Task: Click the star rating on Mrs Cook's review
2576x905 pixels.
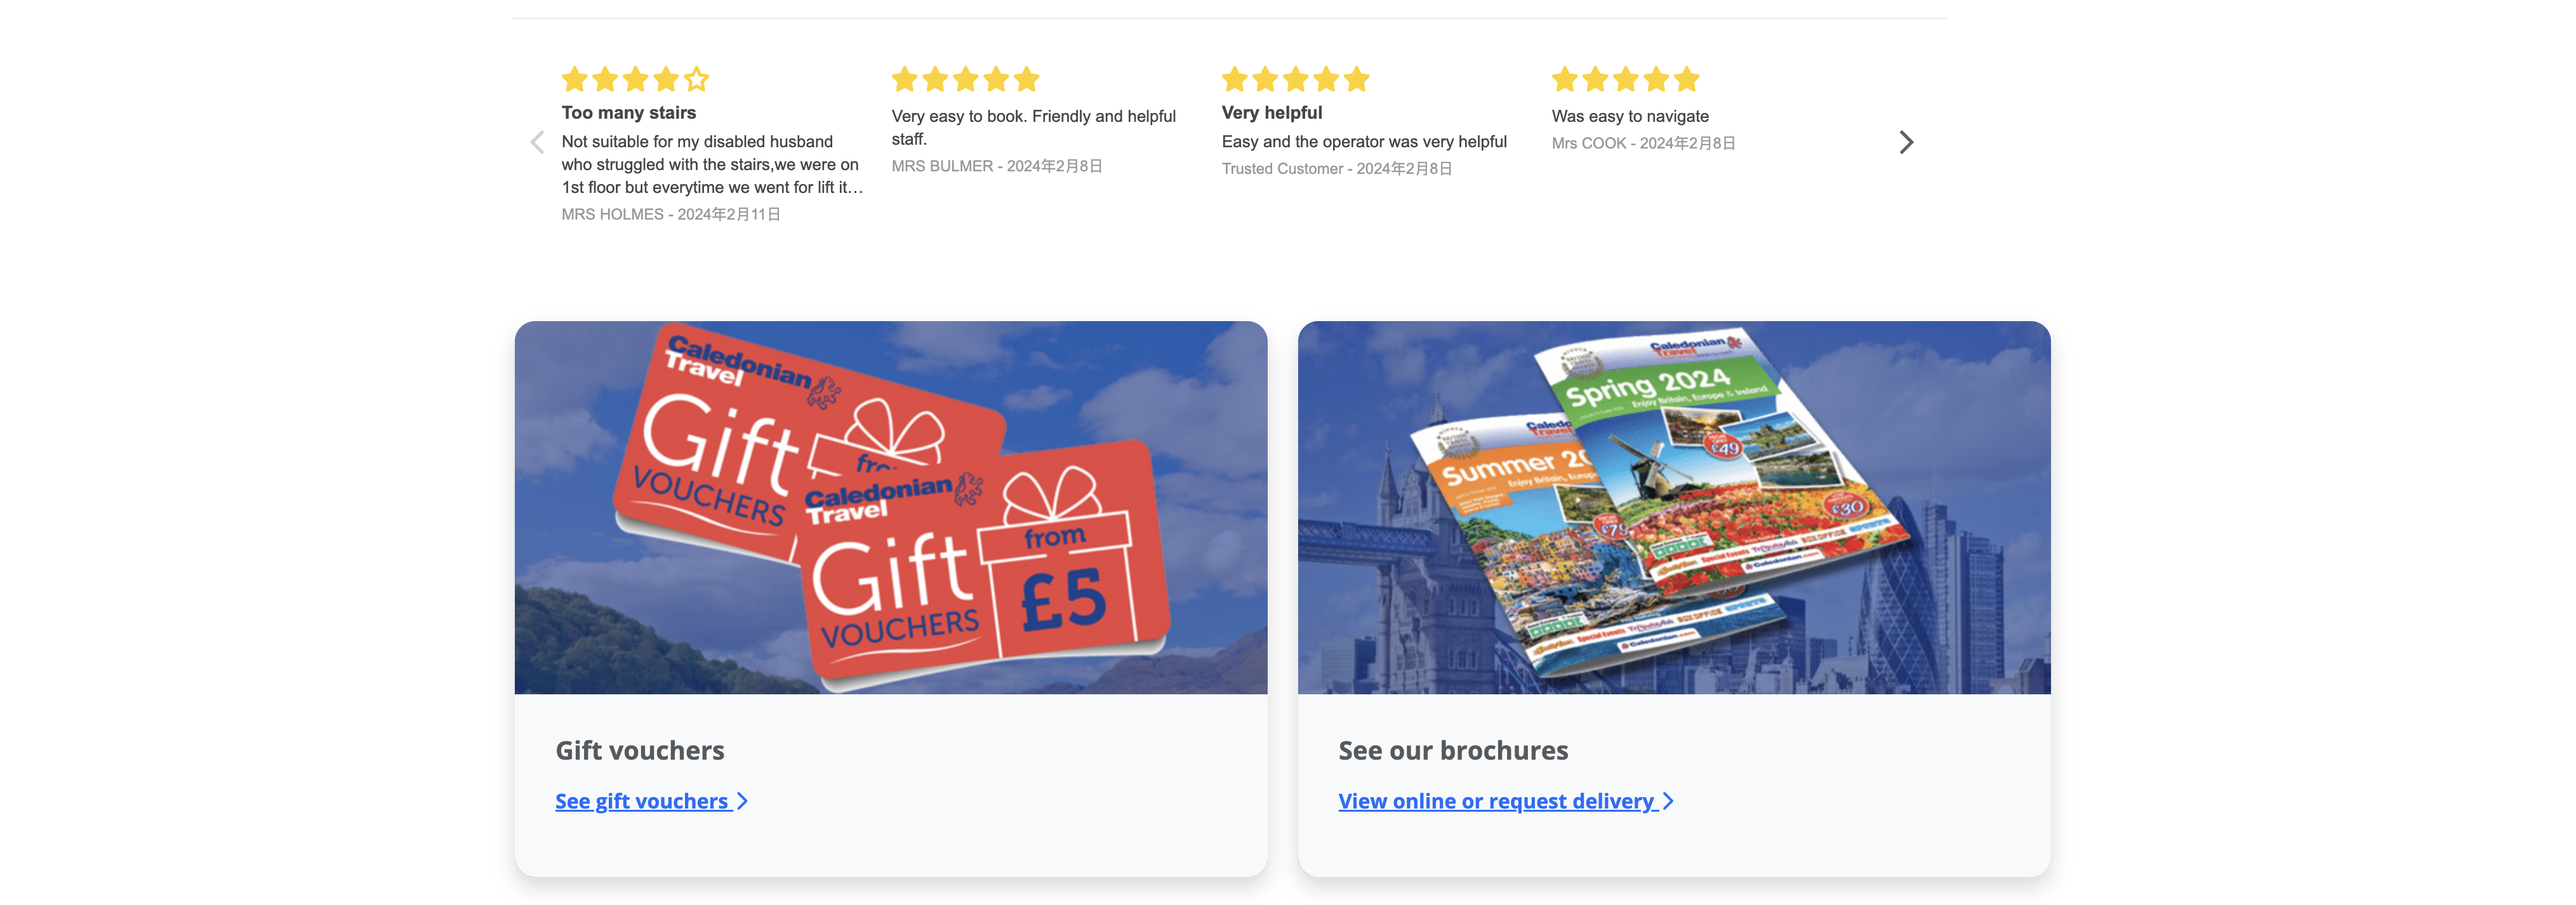Action: coord(1625,79)
